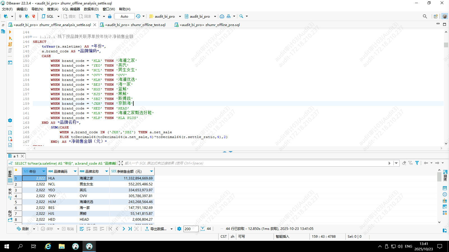Click the fetch size field showing 200
The image size is (449, 252).
point(191,229)
